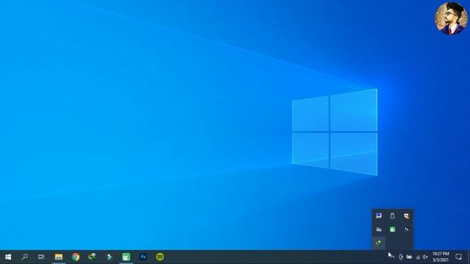Launch Google Chrome from the taskbar
Screen dimensions: 470x264
[76, 257]
